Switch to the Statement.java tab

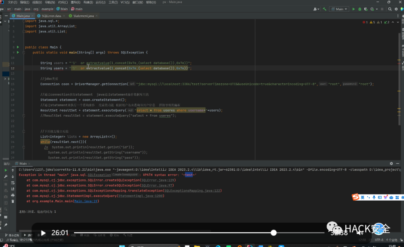coord(83,16)
